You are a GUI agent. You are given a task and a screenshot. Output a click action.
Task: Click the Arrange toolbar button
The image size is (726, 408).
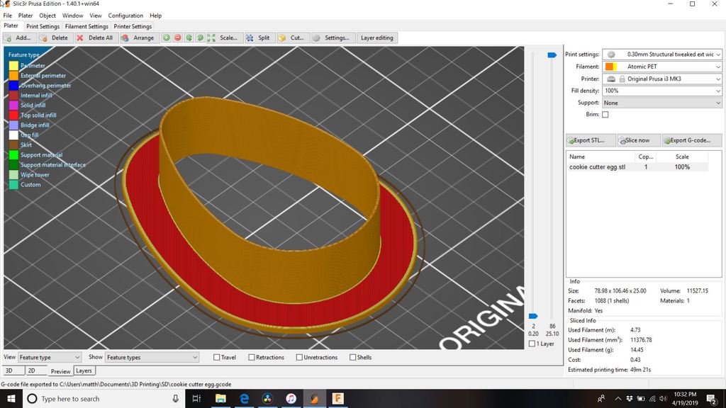pos(138,38)
